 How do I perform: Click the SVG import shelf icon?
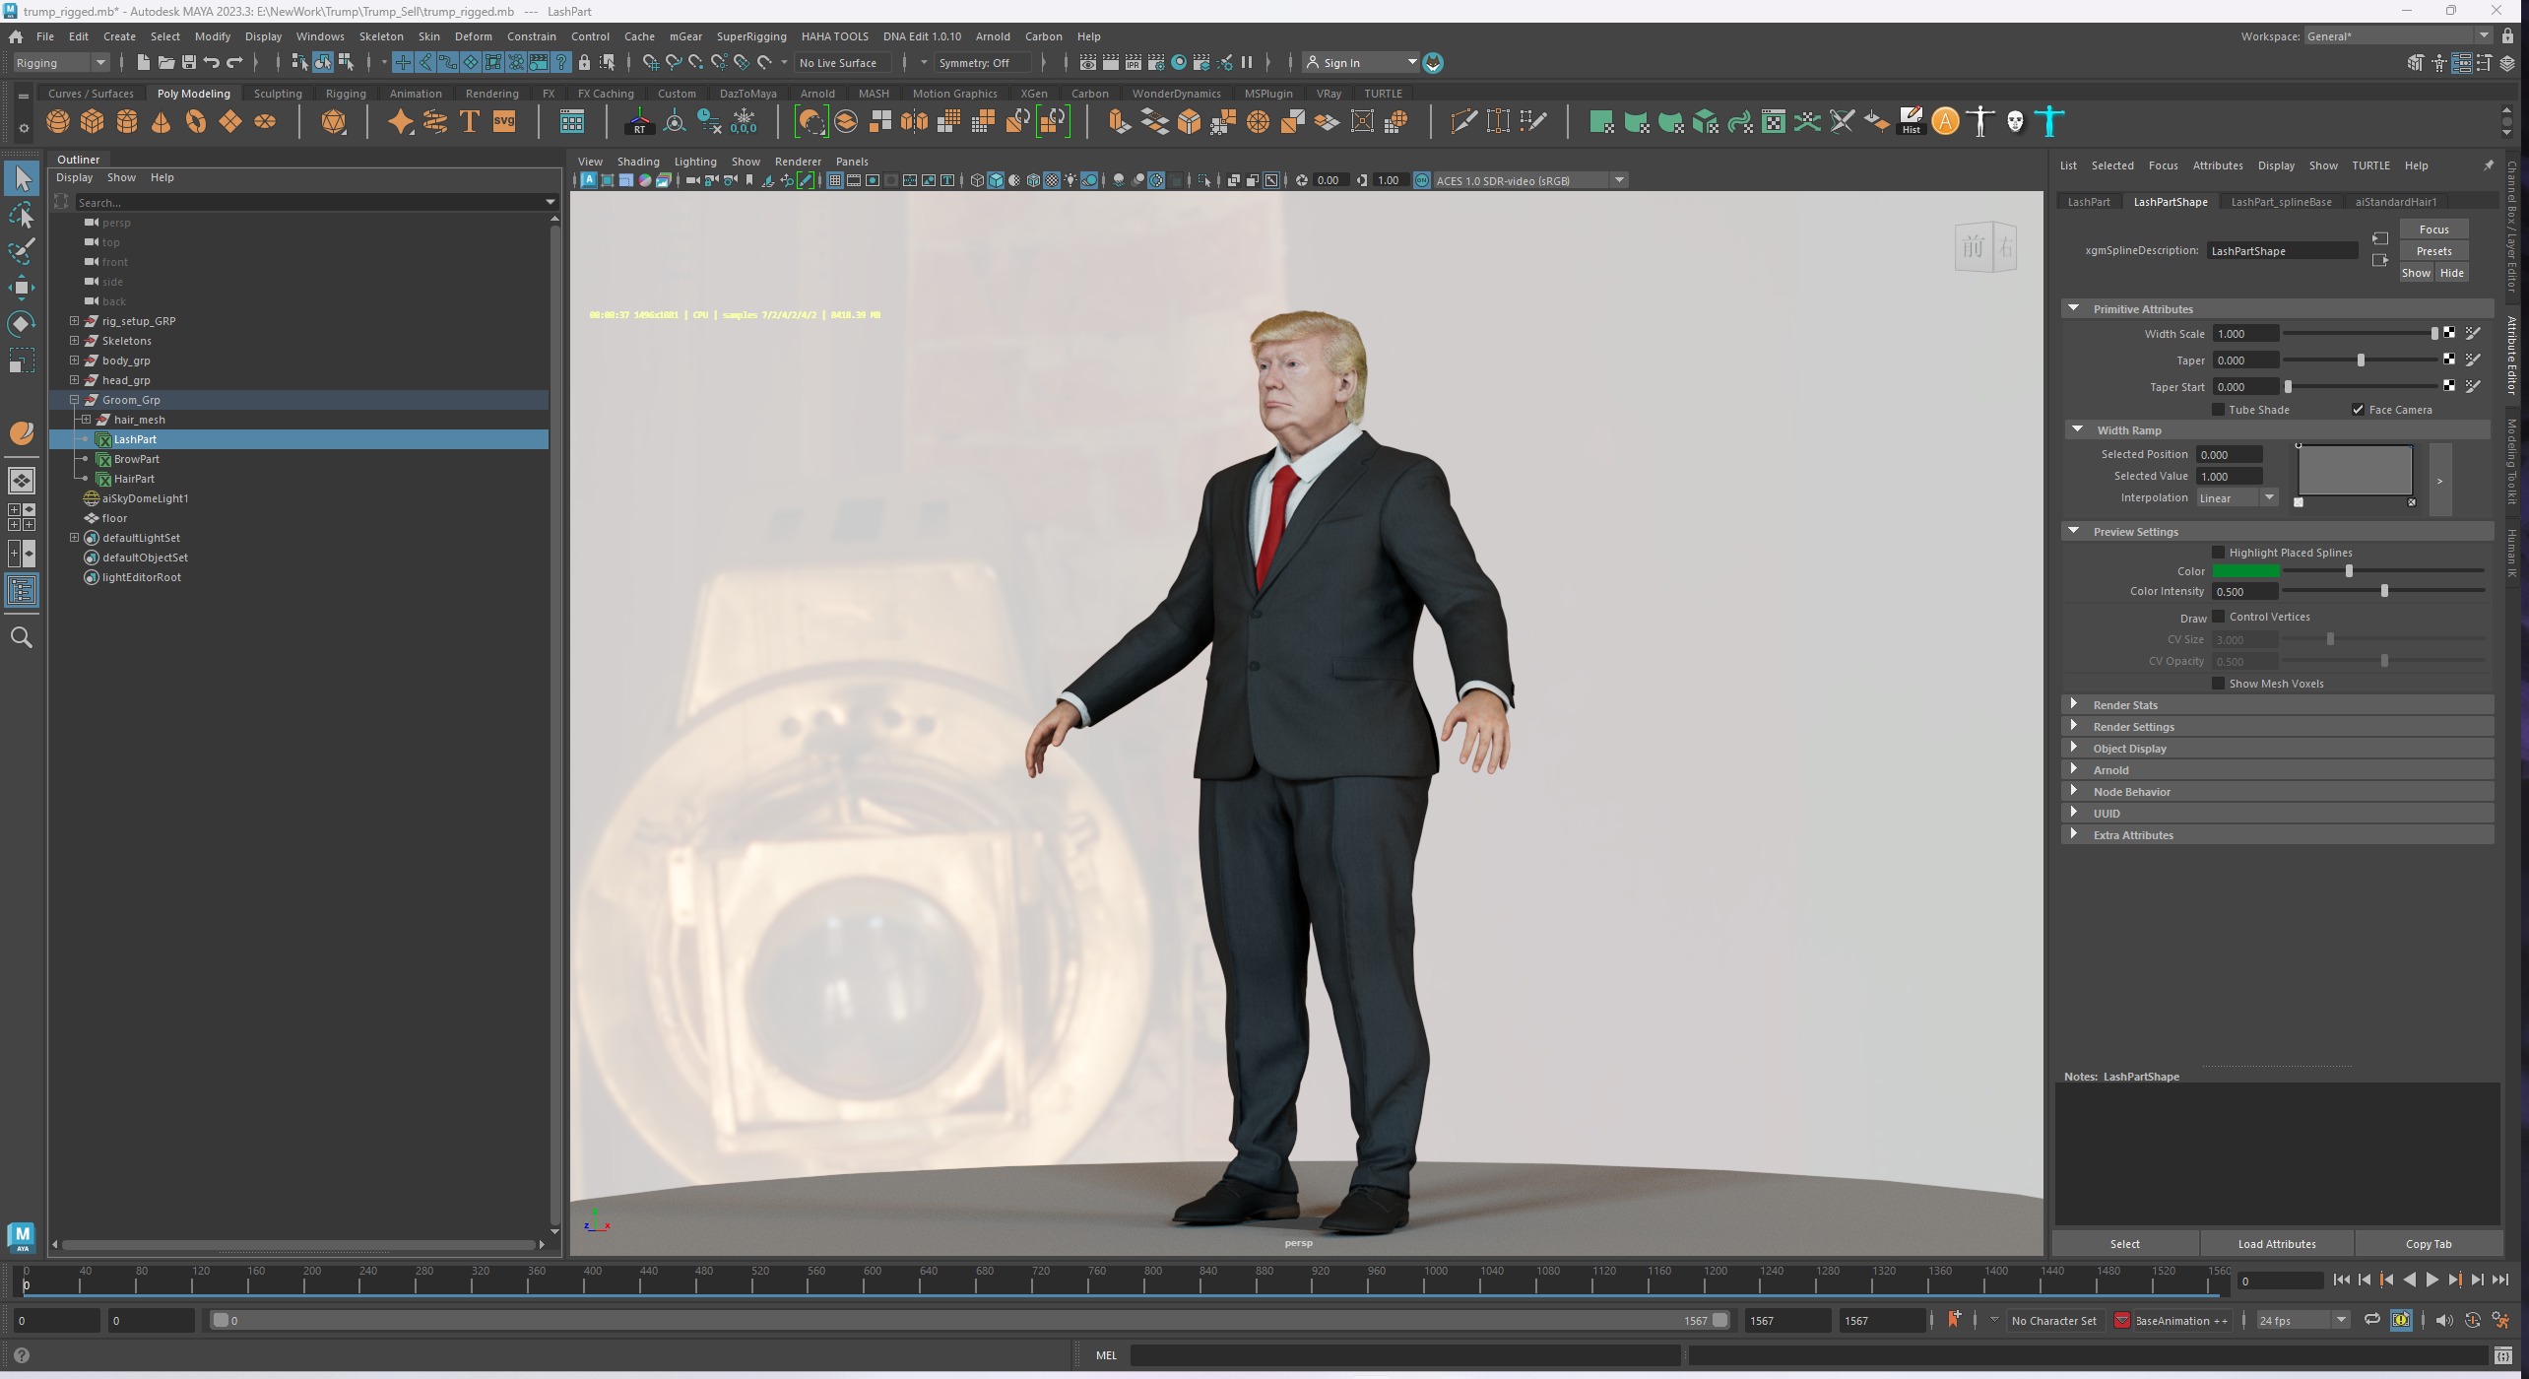pyautogui.click(x=504, y=122)
